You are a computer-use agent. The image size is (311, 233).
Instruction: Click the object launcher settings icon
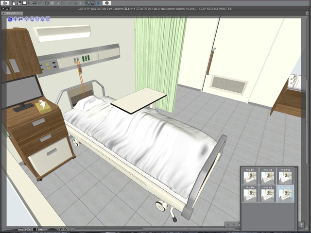(301, 225)
